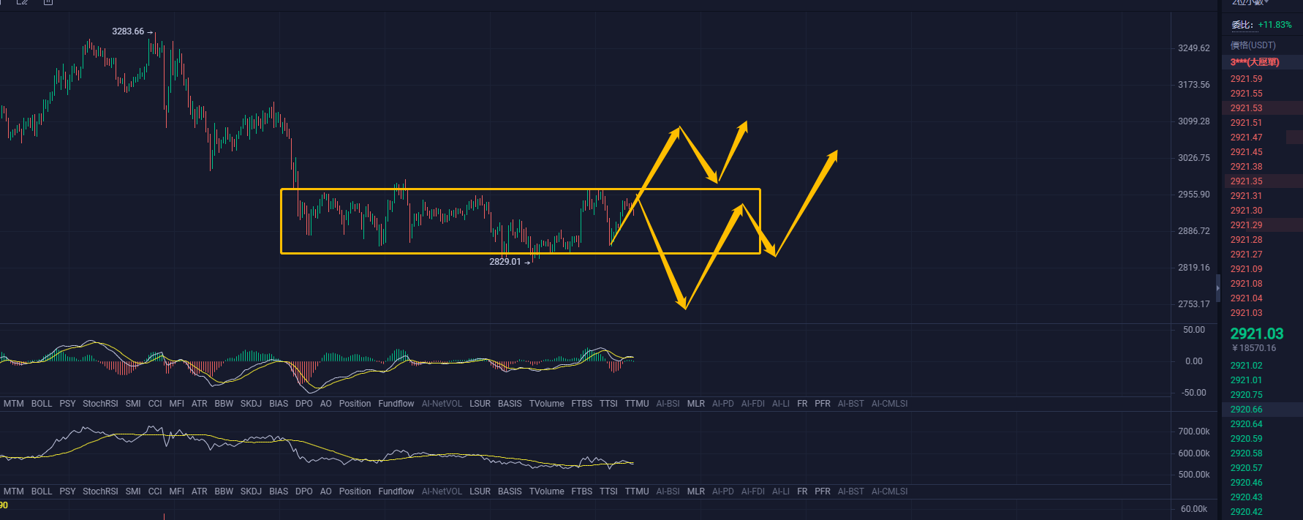Collapse the order book panel with arrow handle
1303x520 pixels.
[x=1217, y=288]
